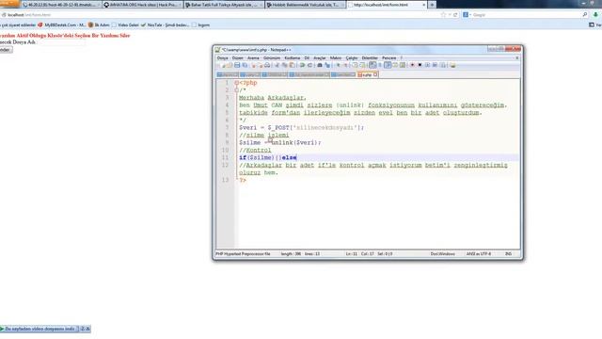
Task: Open the Görünüm menu in Notepad++
Action: point(272,58)
